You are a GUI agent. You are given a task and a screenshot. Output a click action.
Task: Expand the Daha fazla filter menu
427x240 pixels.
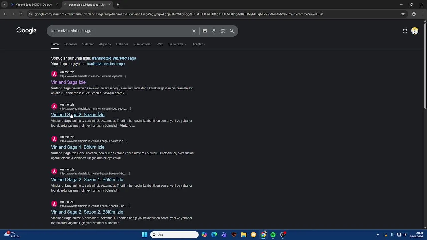click(x=177, y=44)
